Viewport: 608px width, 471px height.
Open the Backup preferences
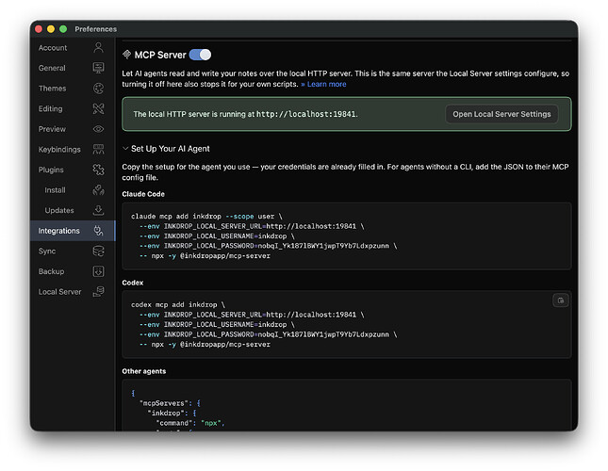[x=73, y=271]
